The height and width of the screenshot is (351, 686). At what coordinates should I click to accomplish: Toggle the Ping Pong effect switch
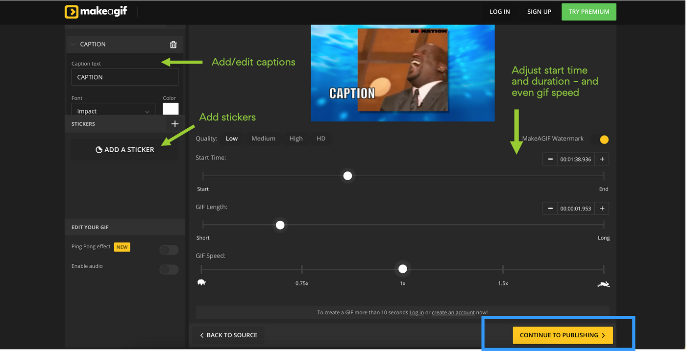(x=169, y=250)
